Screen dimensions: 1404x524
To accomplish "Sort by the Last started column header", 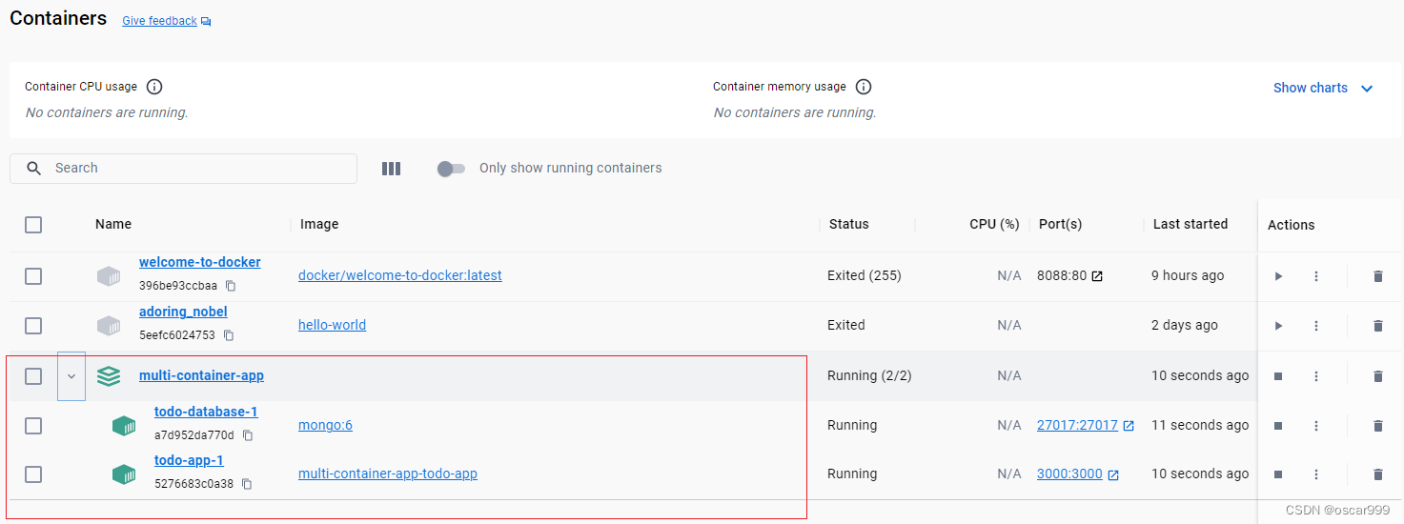I will point(1190,225).
